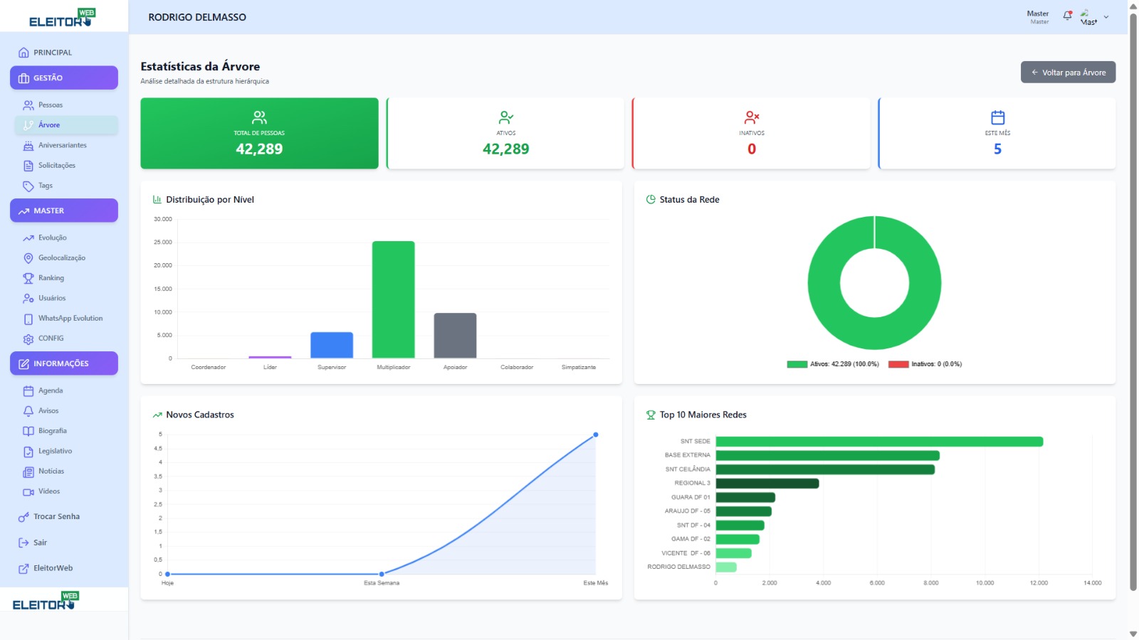The height and width of the screenshot is (640, 1139).
Task: Click the Sair logout icon
Action: click(x=23, y=543)
